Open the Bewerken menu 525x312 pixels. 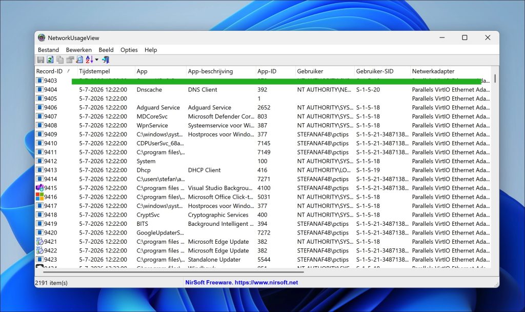(78, 50)
